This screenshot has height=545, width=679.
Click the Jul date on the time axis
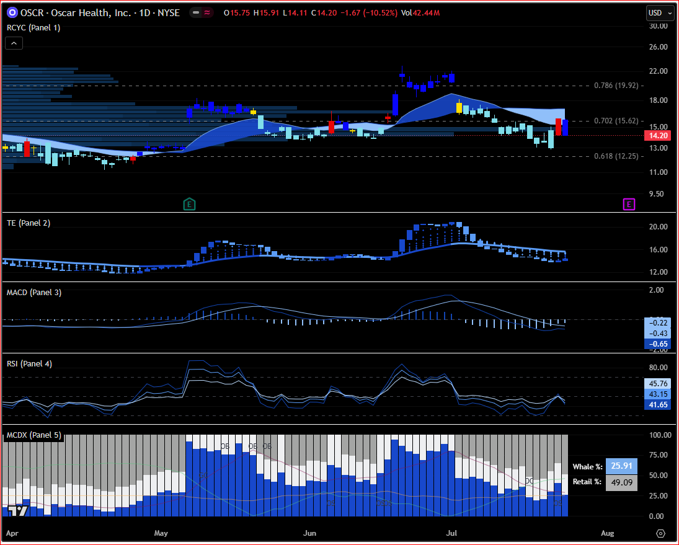point(451,533)
